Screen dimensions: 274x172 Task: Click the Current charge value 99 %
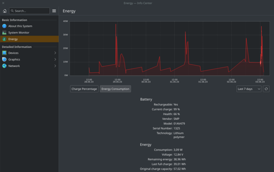click(176, 109)
